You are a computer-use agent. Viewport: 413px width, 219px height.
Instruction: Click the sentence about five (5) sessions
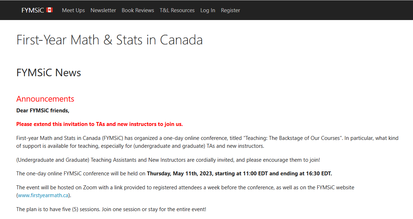111,209
